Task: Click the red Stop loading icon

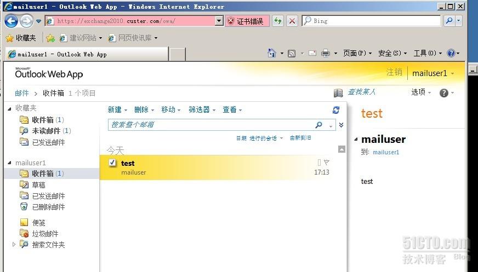Action: [x=292, y=21]
